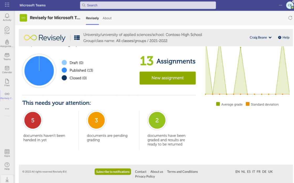Open the Assignments section
Image resolution: width=294 pixels, height=183 pixels.
click(x=7, y=43)
